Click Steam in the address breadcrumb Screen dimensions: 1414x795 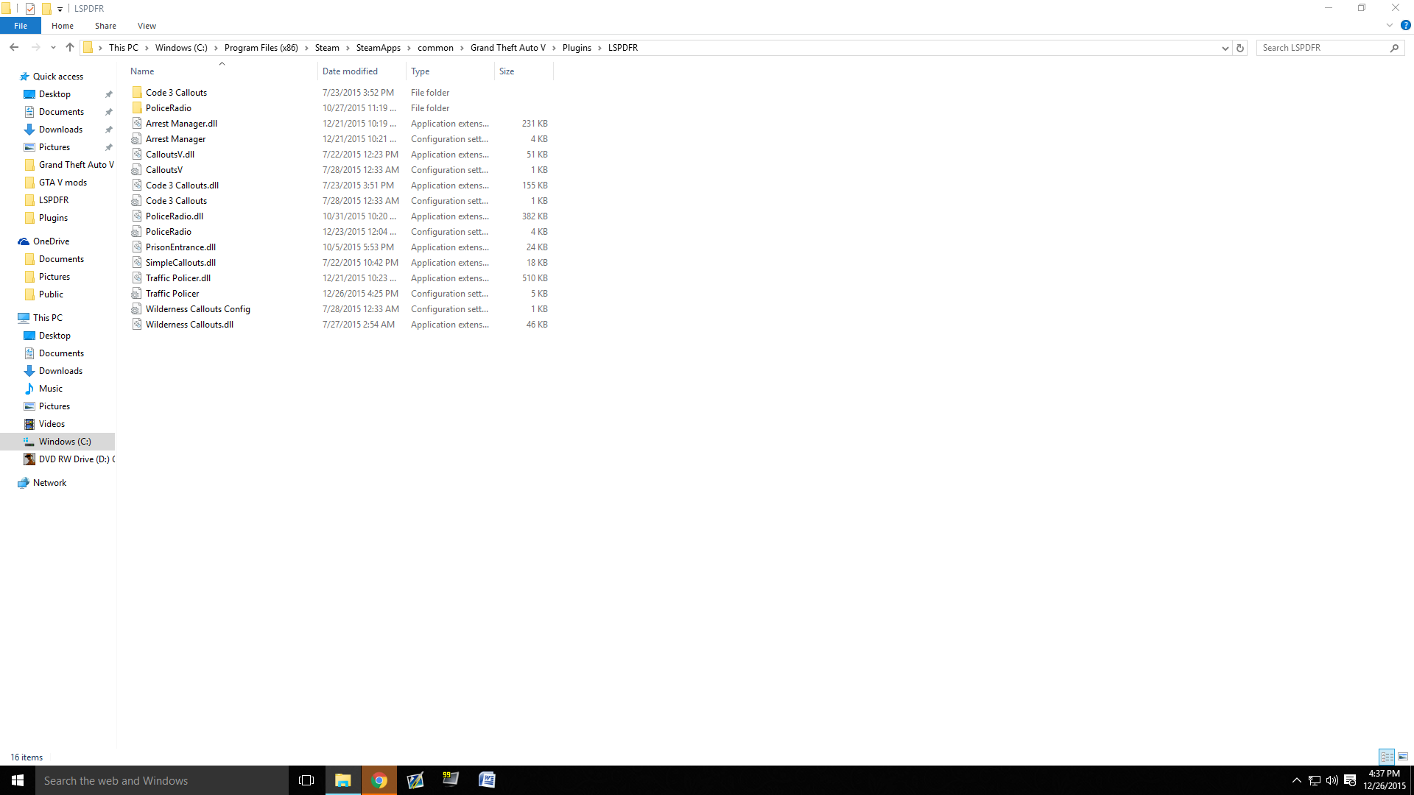click(x=327, y=48)
